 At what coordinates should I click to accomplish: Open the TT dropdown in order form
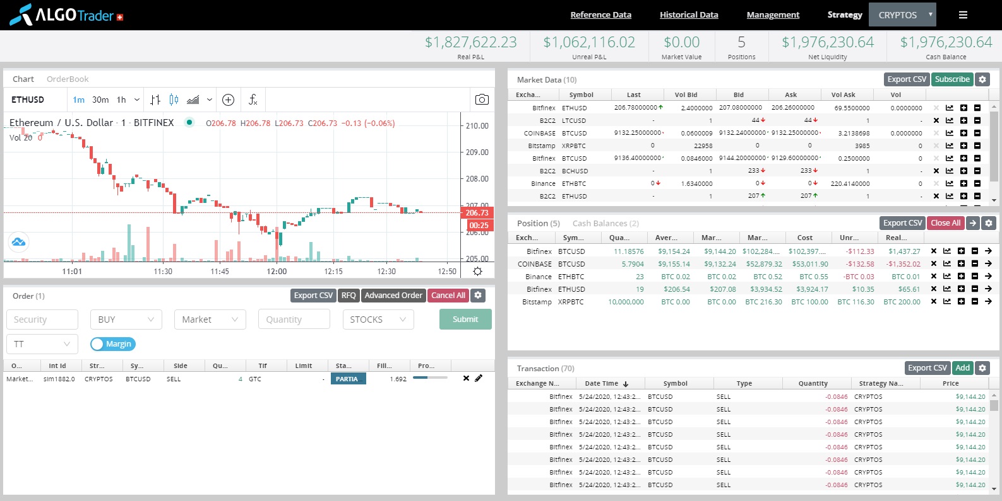pos(42,344)
